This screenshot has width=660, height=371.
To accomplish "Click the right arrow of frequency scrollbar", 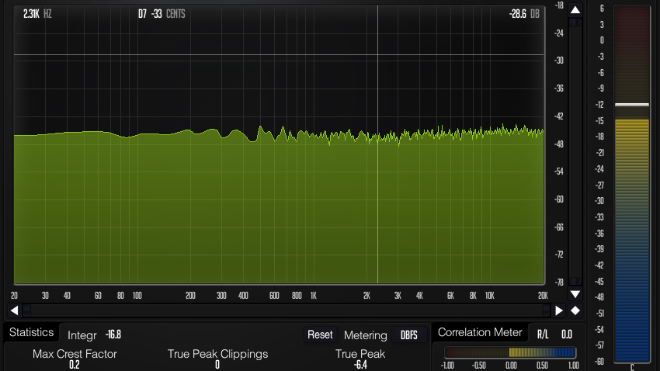I will [558, 310].
